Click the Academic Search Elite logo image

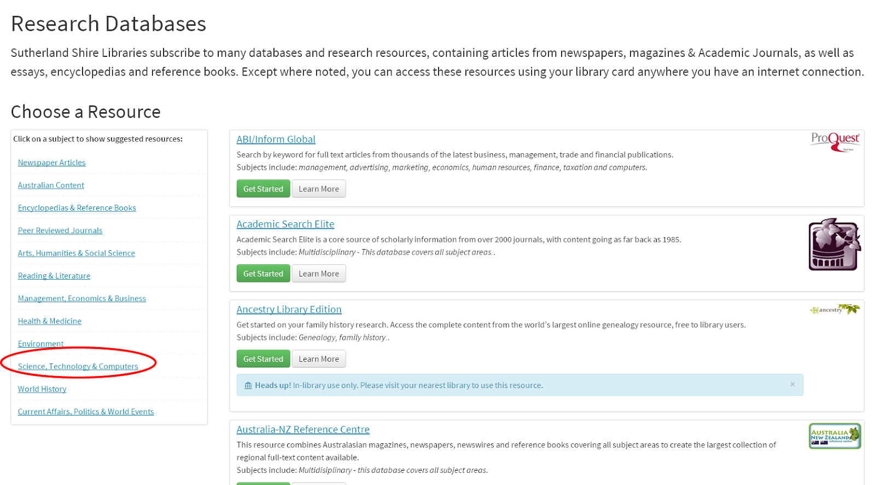[835, 244]
